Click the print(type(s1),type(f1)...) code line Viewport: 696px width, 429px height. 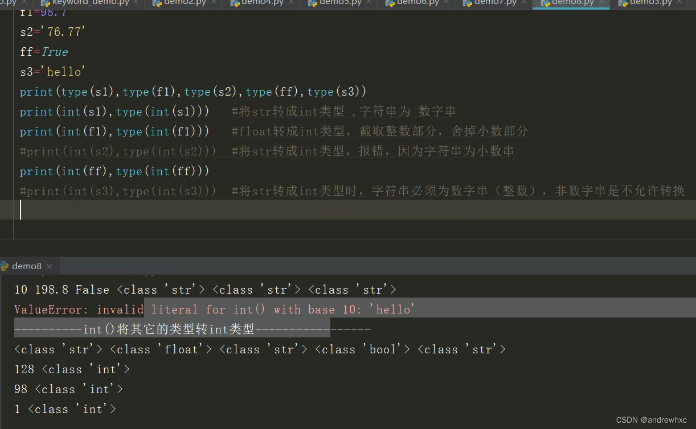tap(194, 92)
